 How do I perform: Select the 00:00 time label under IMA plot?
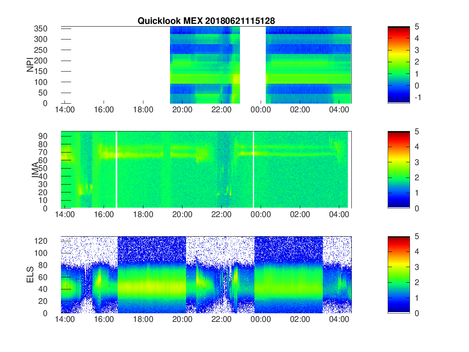click(261, 215)
